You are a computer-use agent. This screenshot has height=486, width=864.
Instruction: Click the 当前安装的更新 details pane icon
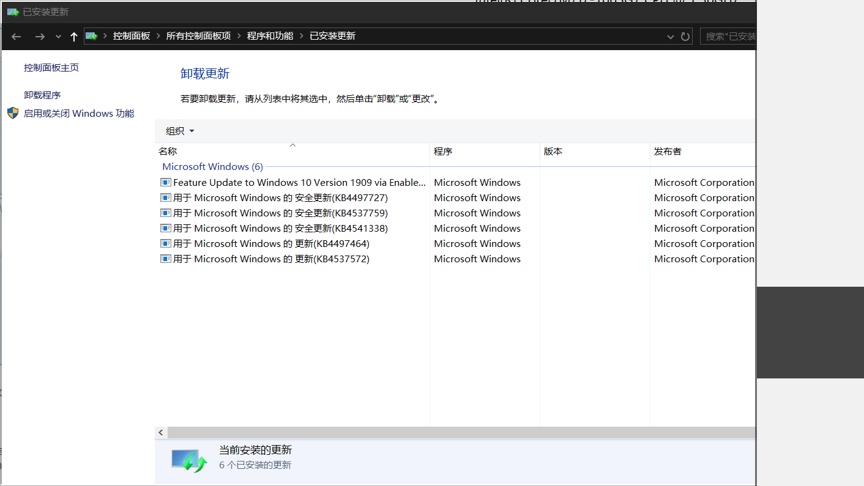[x=189, y=460]
